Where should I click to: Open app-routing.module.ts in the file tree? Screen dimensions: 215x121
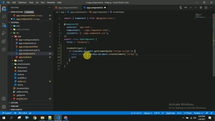[x=29, y=40]
